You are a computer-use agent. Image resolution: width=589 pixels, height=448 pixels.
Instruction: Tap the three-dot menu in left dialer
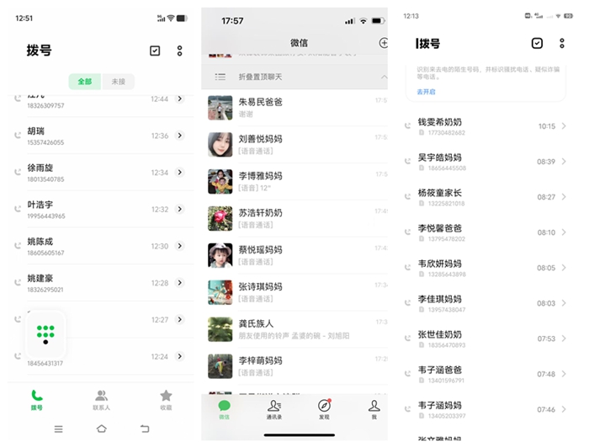179,51
